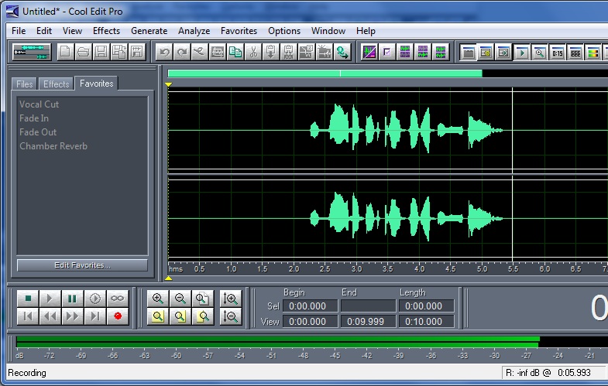Click the Zoom to Right of Selection icon
This screenshot has width=608, height=386.
[203, 316]
